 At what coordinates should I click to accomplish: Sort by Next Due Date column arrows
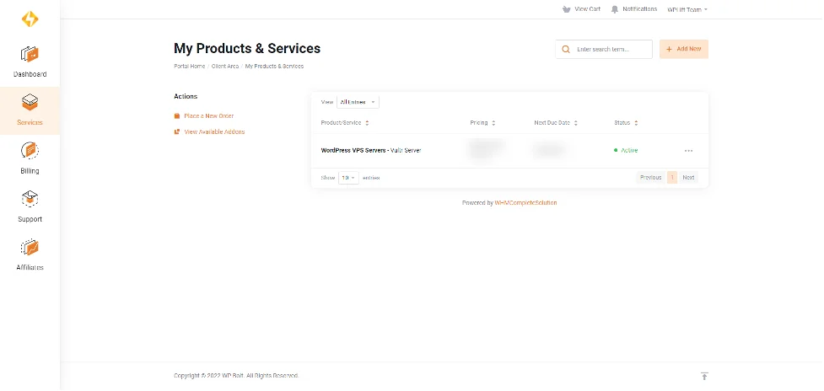point(575,123)
